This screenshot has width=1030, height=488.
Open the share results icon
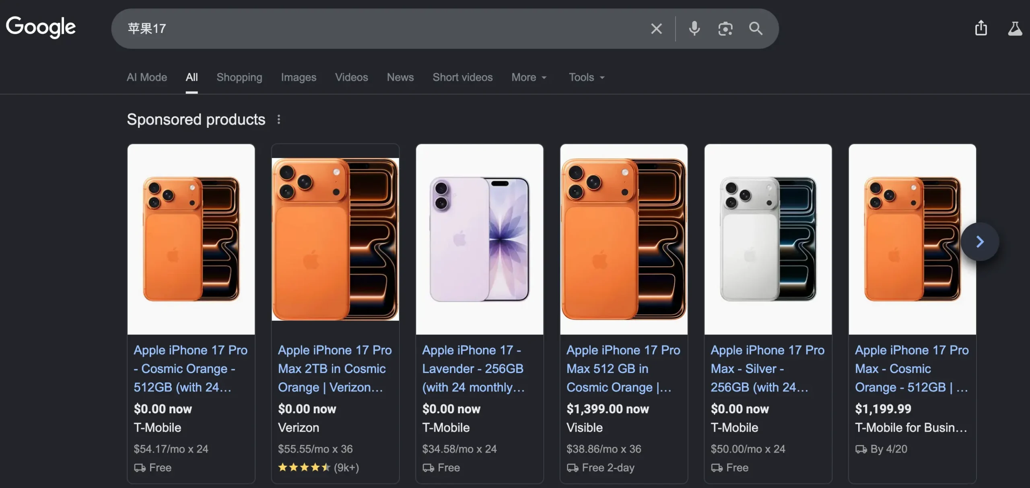tap(981, 28)
